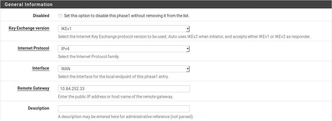Click the 'Enter the public IP address' hint
The image size is (332, 121).
(x=115, y=97)
